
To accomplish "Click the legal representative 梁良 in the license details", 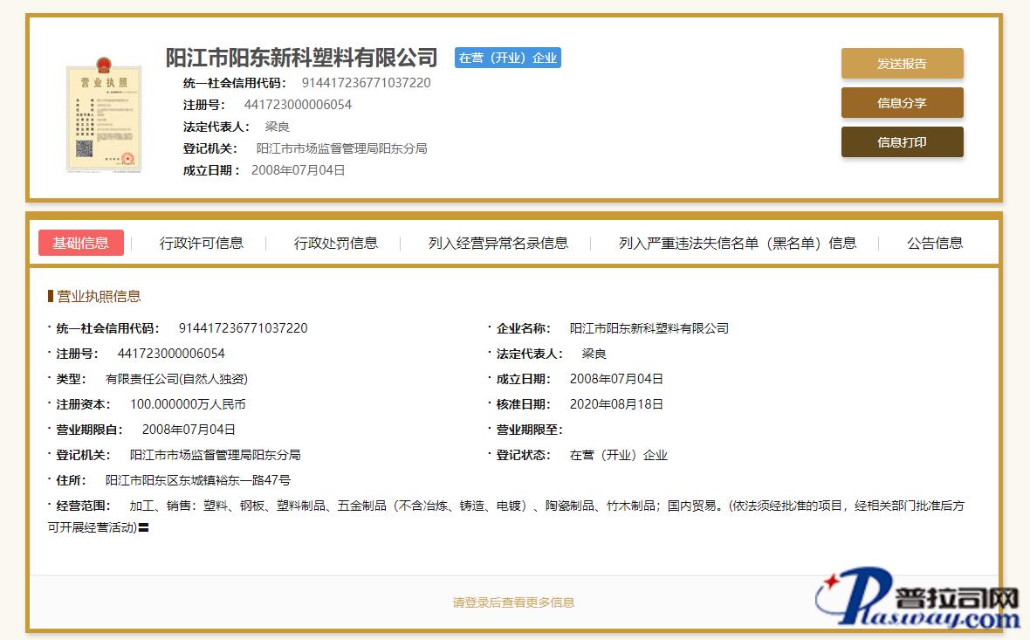I will (x=594, y=354).
